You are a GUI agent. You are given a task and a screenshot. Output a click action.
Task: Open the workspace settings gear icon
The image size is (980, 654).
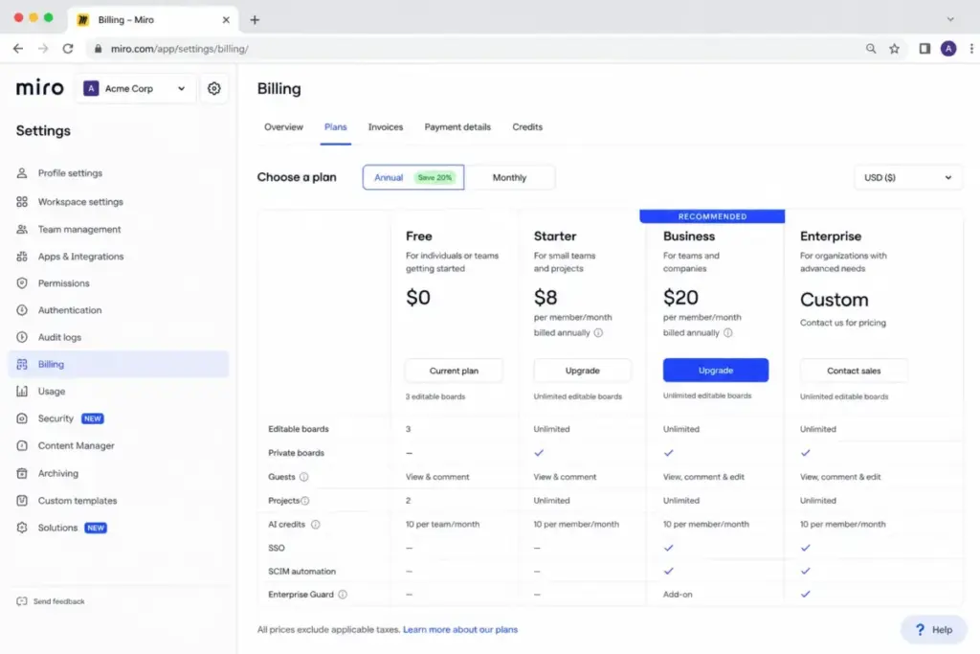(213, 88)
